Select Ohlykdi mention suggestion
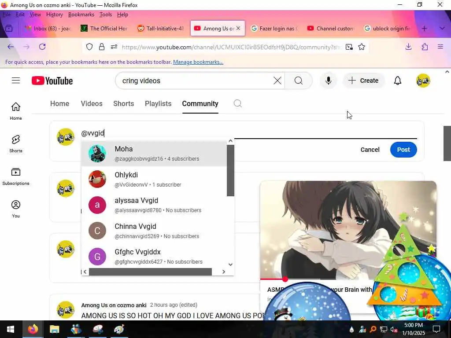The width and height of the screenshot is (451, 338). pos(154,180)
